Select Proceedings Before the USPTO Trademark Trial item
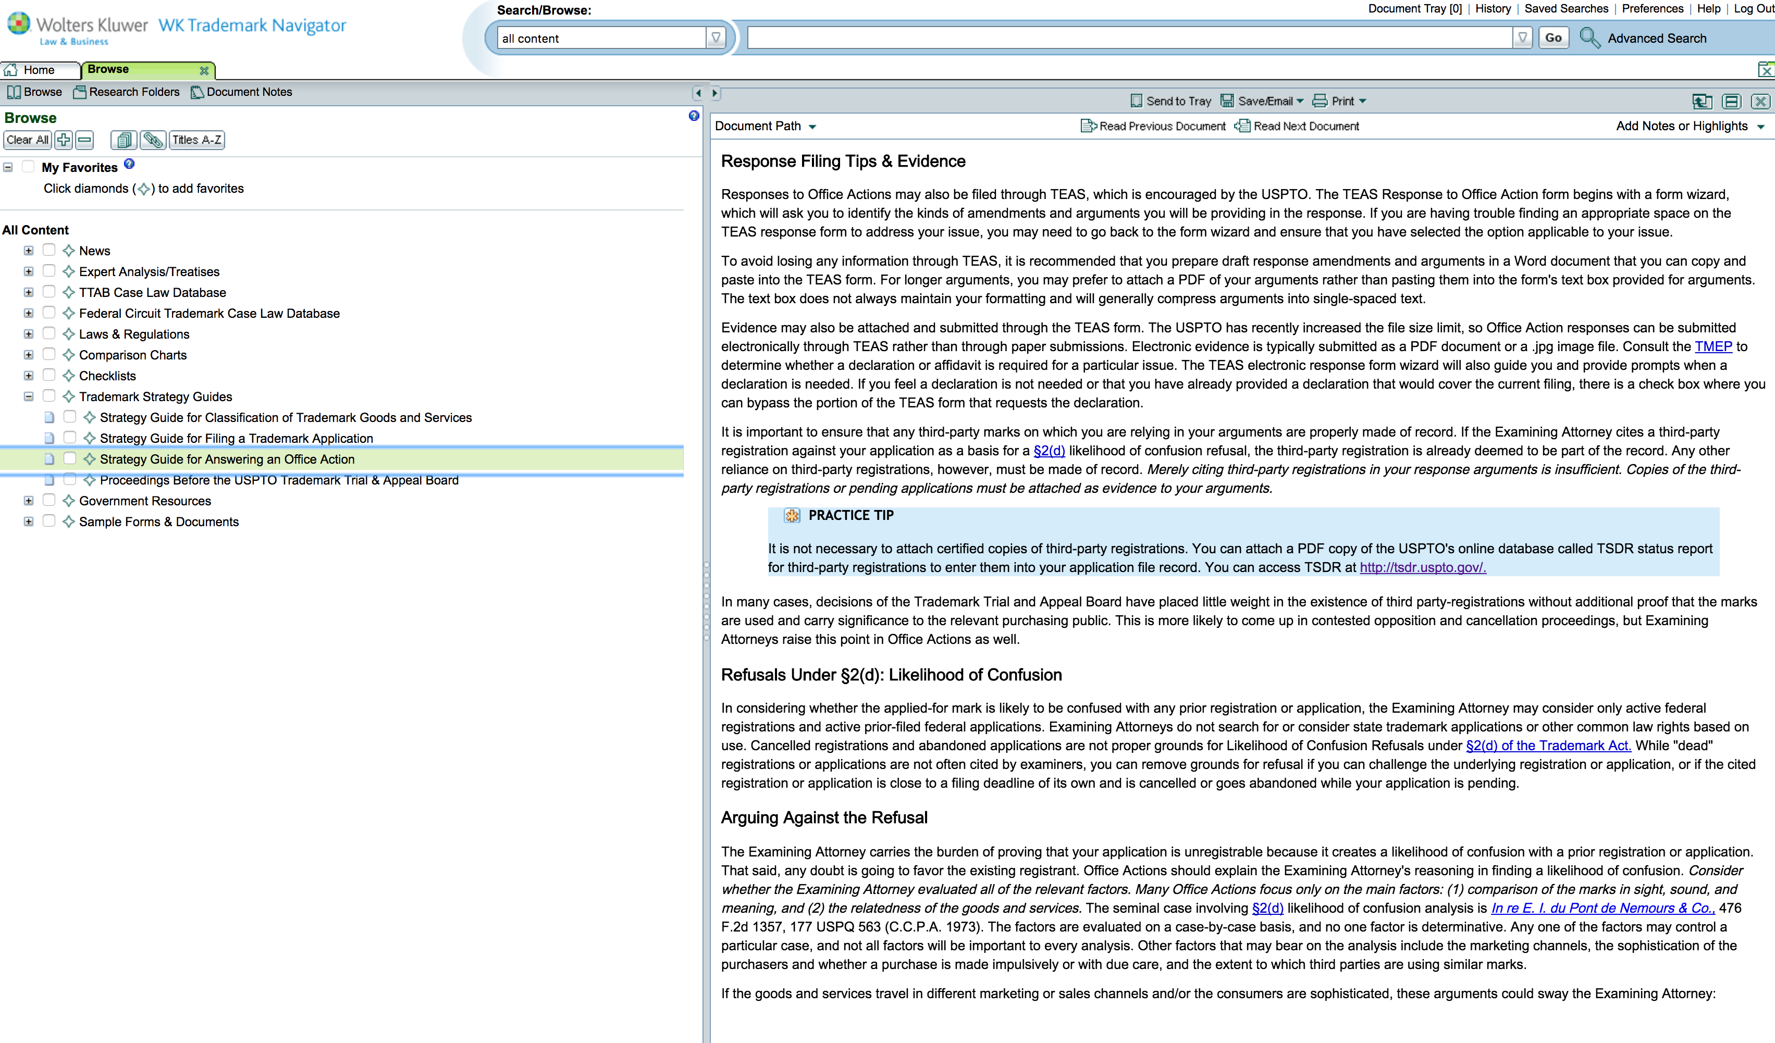The width and height of the screenshot is (1775, 1043). (x=279, y=480)
